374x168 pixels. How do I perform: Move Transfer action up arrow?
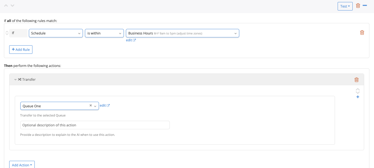click(358, 90)
